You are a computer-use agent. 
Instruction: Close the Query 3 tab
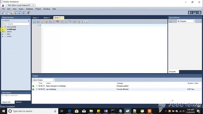(63, 18)
